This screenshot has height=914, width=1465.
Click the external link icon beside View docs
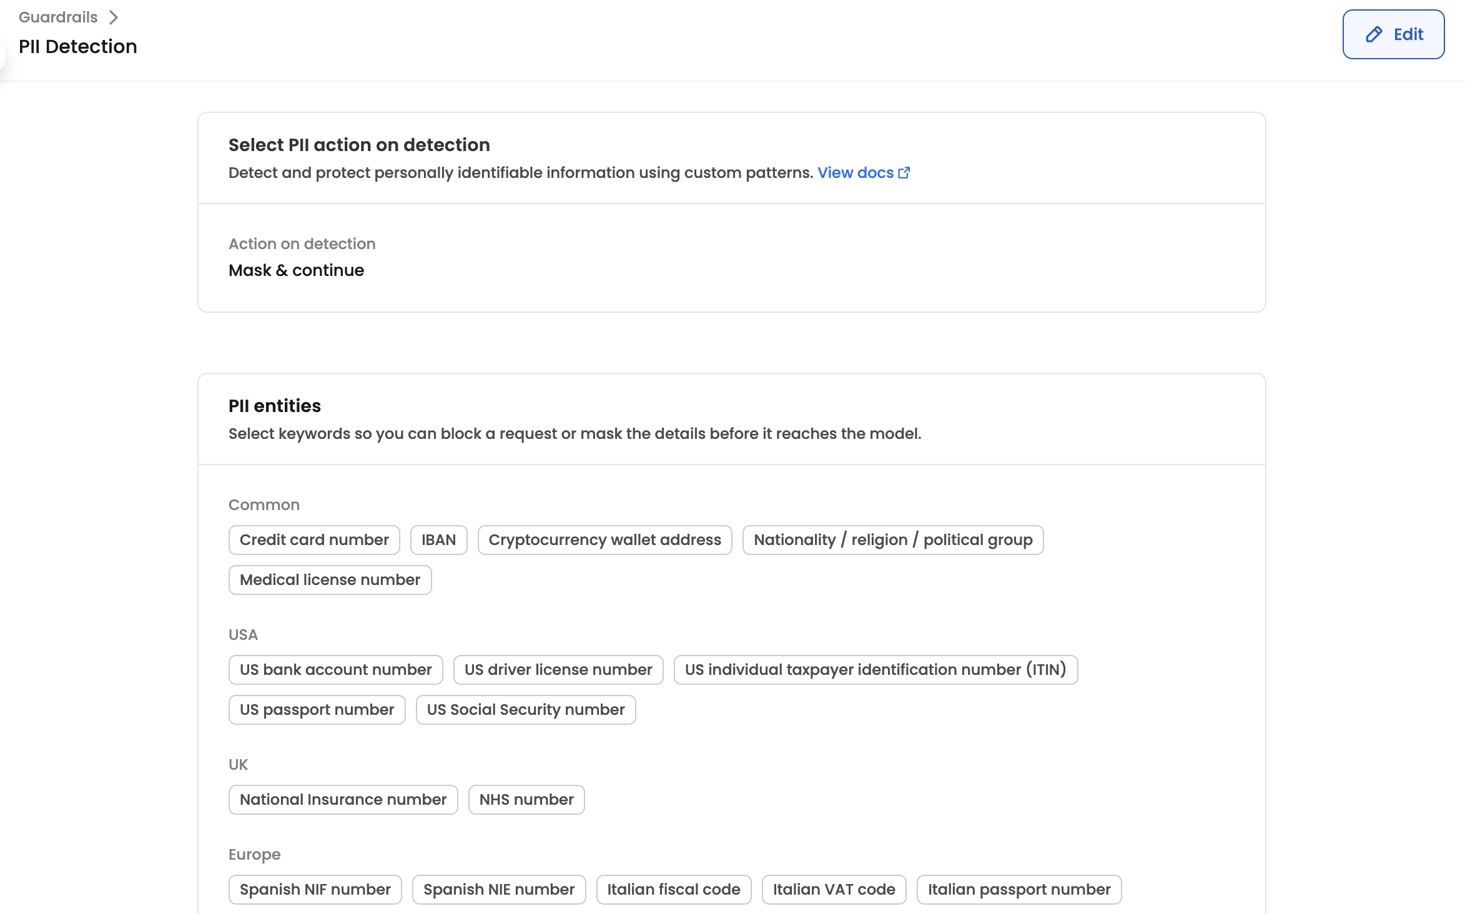pyautogui.click(x=904, y=173)
